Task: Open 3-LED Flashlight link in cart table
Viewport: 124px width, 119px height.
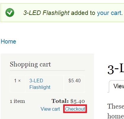Action: (40, 84)
